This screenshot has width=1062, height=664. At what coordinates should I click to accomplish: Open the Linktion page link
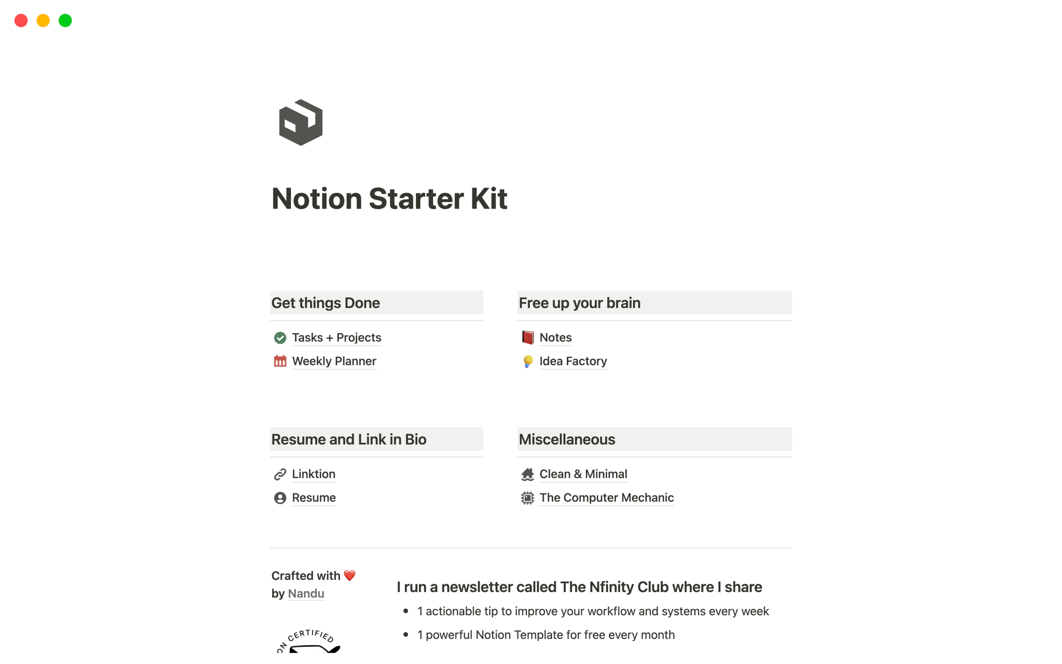[314, 474]
